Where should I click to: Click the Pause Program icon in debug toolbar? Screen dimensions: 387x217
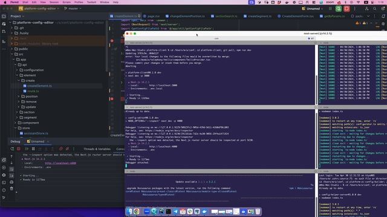(x=33, y=149)
